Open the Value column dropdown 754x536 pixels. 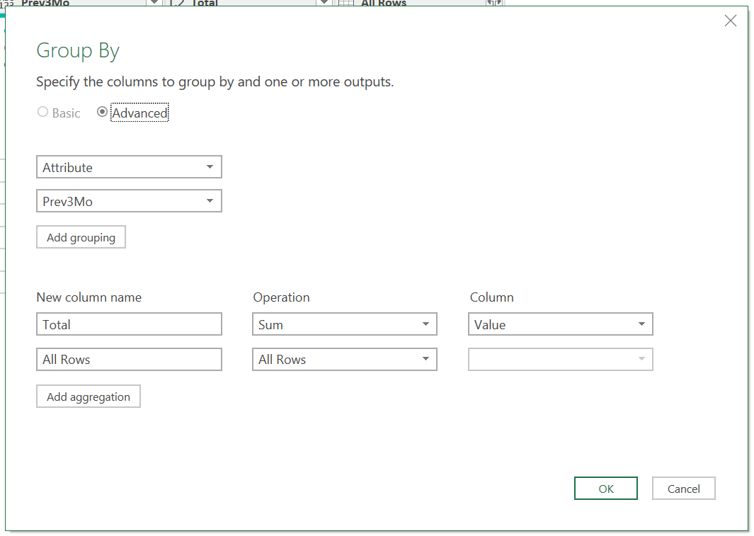coord(560,324)
